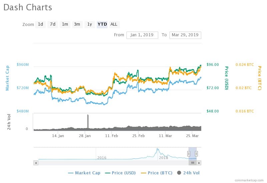Click the Dash Charts heading
Screen dimensions: 267x183
(28, 7)
